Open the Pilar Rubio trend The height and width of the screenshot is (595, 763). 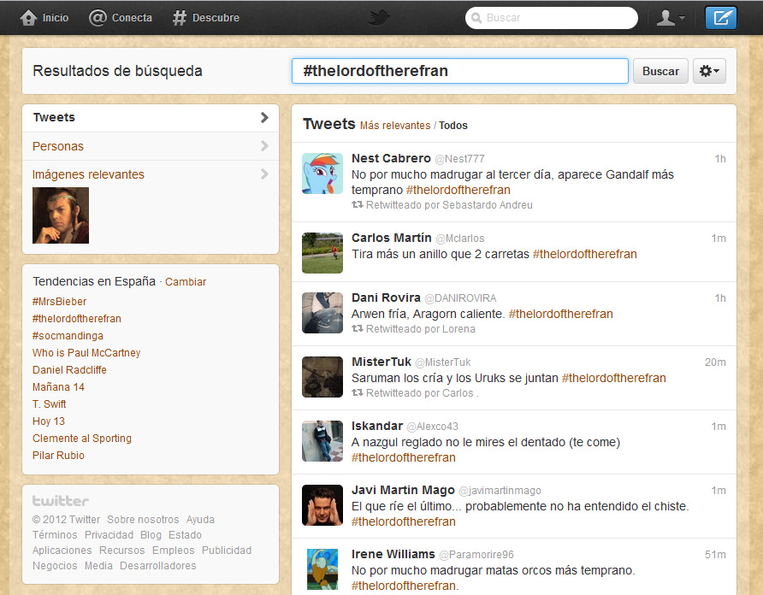coord(58,456)
